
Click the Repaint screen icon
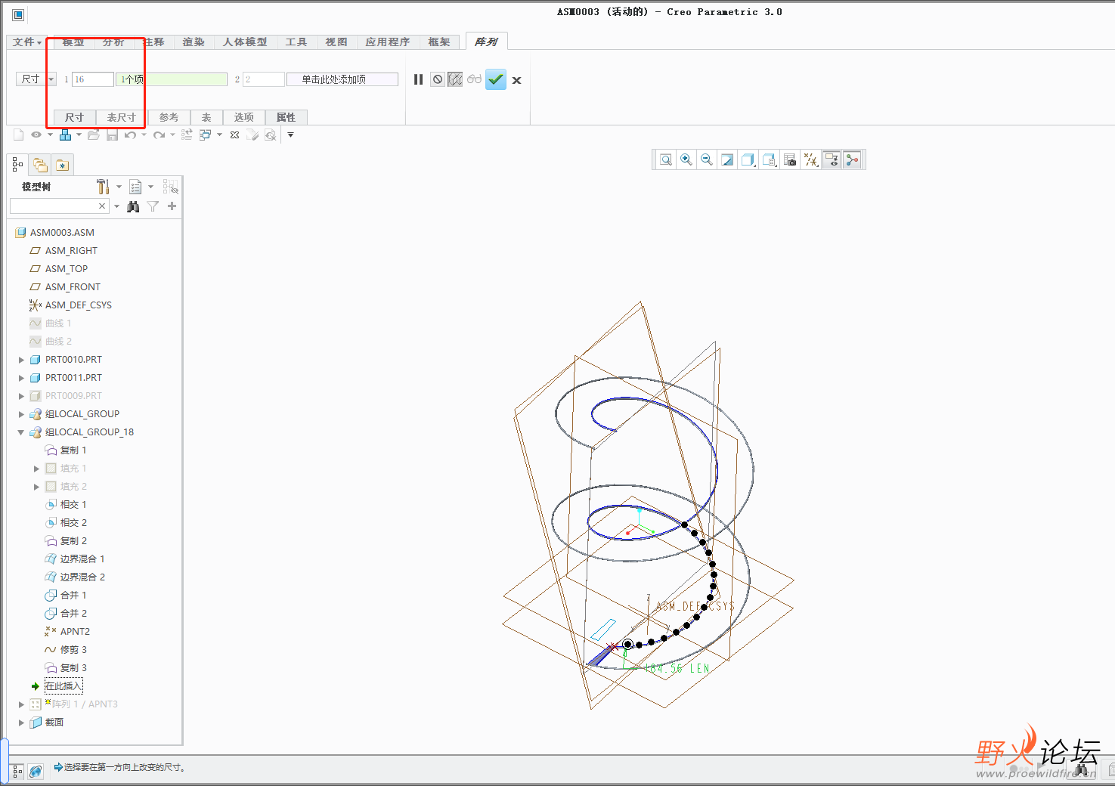click(x=727, y=159)
